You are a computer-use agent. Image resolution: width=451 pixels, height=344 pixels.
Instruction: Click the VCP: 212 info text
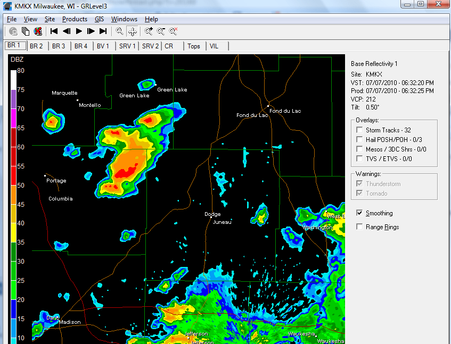tap(363, 99)
